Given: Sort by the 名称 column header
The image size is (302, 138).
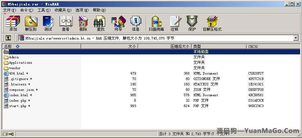Looking at the screenshot, I should [41, 46].
